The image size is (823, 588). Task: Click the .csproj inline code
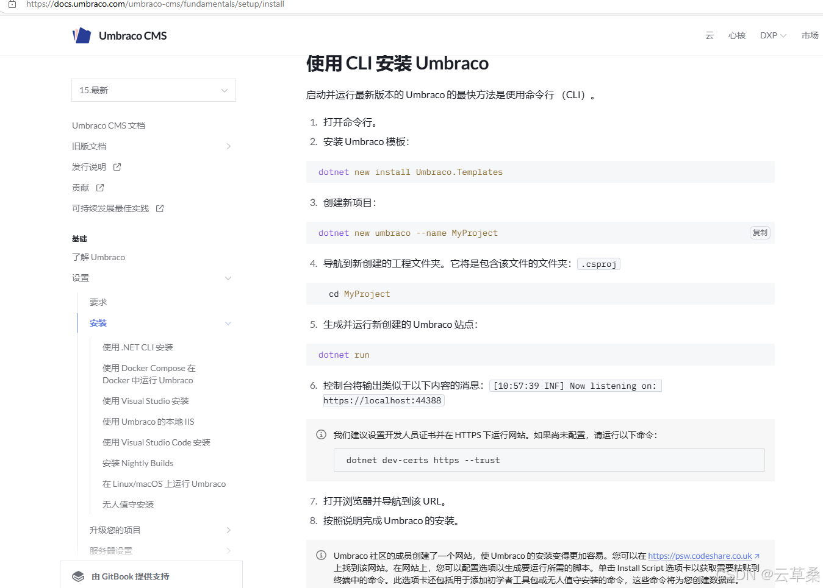pos(599,264)
